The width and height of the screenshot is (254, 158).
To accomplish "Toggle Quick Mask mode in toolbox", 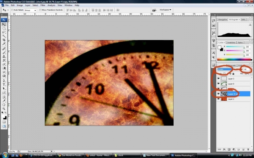I will point(4,122).
